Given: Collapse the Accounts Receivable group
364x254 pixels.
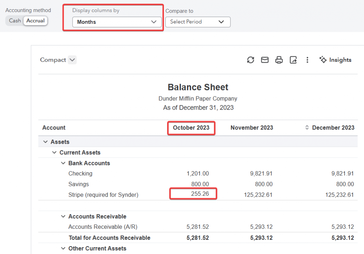Looking at the screenshot, I should [x=63, y=217].
